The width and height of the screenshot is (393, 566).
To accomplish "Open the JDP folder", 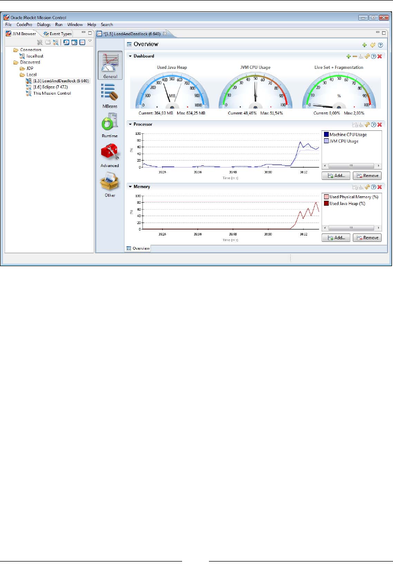I will [x=26, y=68].
